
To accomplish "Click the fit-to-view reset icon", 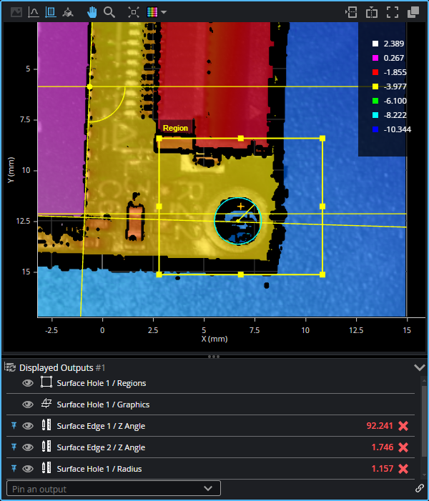I will [134, 12].
